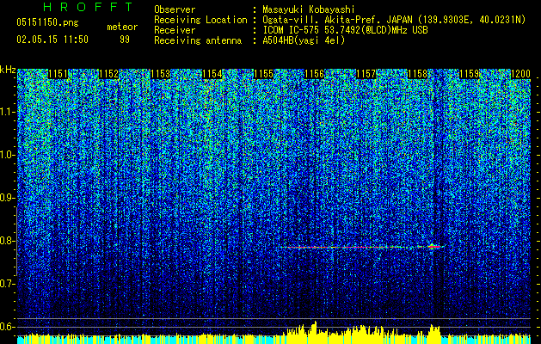Click the 1158 time marker

tap(417, 74)
